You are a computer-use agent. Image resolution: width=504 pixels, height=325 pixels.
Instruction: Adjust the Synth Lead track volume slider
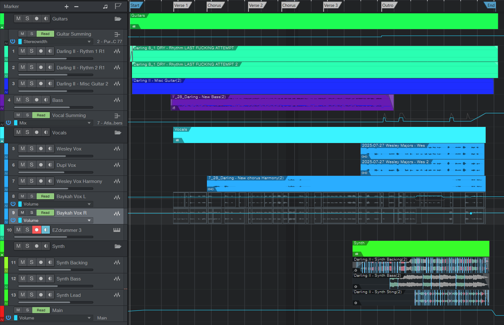[56, 302]
